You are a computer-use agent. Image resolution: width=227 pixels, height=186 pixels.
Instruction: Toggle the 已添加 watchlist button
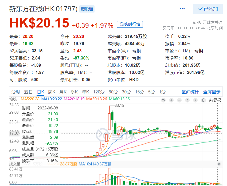point(208,9)
